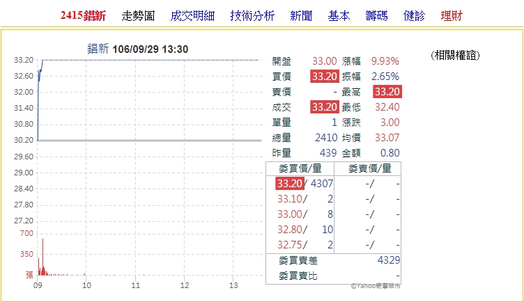Open the 理財 tab
Viewport: 524px width, 302px height.
tap(452, 16)
